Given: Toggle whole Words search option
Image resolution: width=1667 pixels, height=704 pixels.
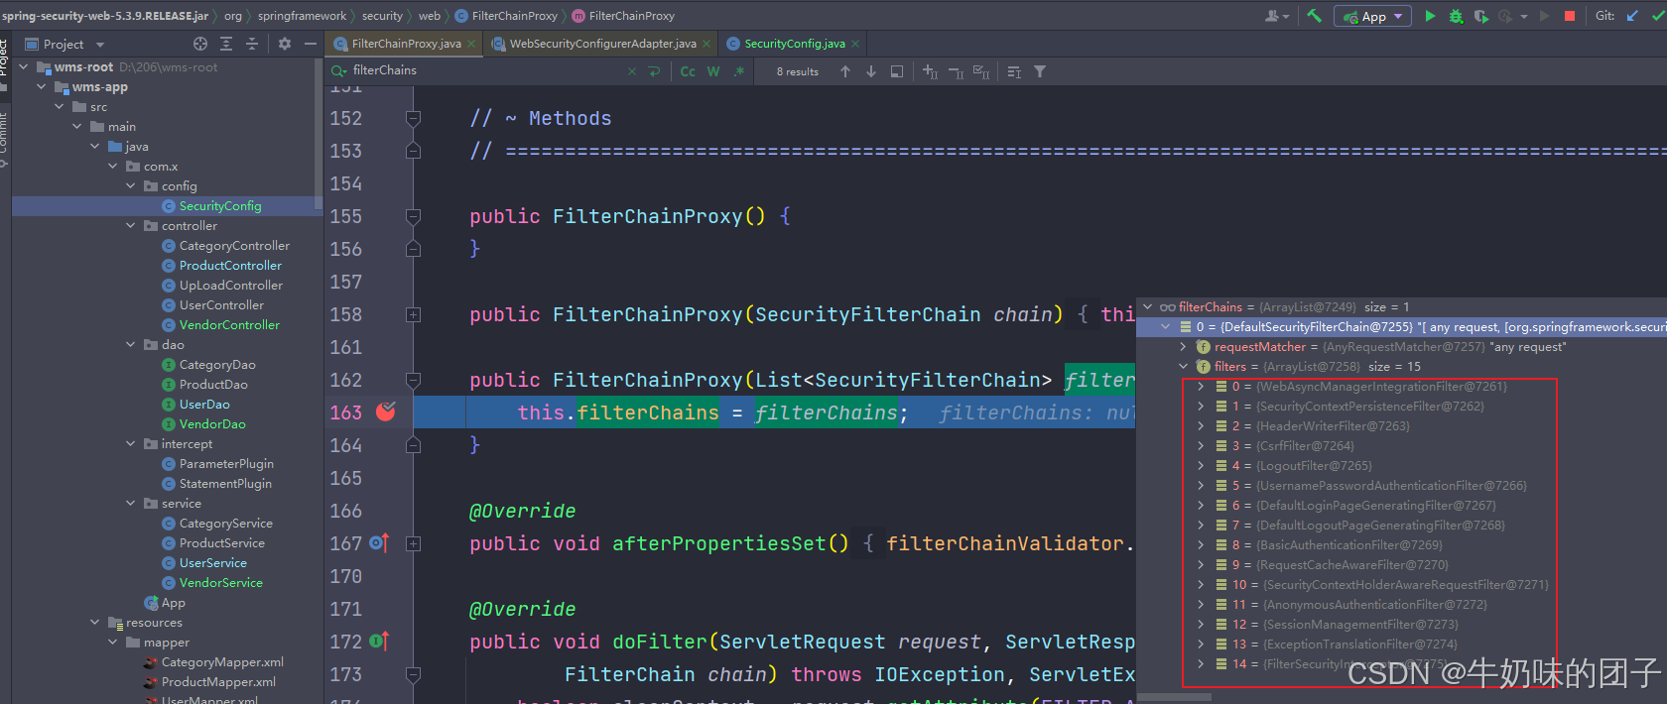Looking at the screenshot, I should (x=713, y=71).
